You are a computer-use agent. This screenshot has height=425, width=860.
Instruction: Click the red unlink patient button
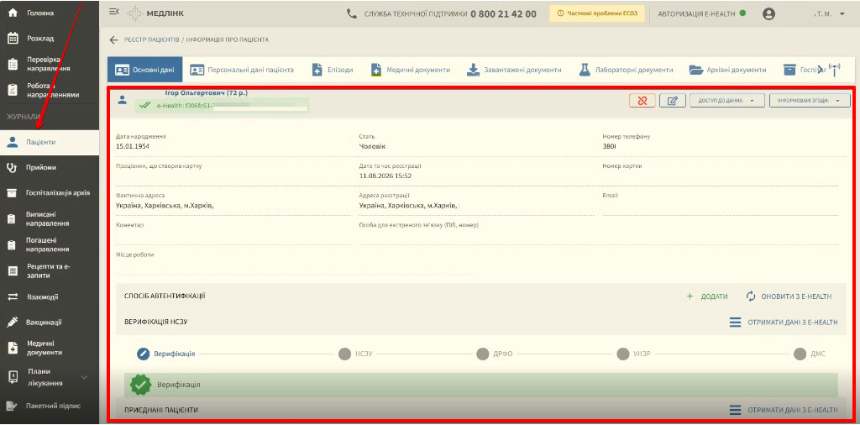(x=642, y=100)
